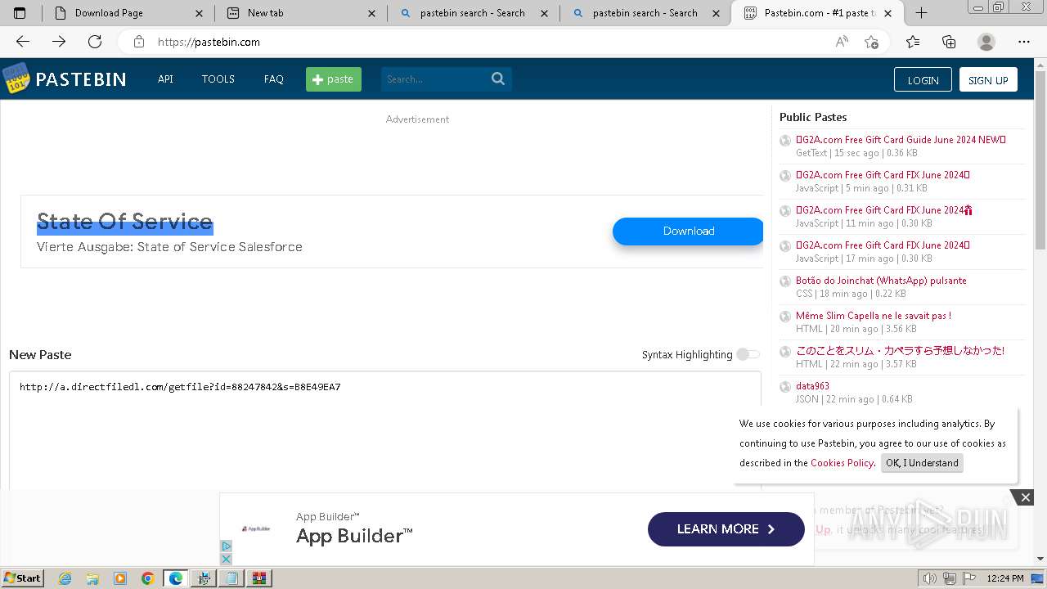Open the FAQ menu item

click(274, 79)
